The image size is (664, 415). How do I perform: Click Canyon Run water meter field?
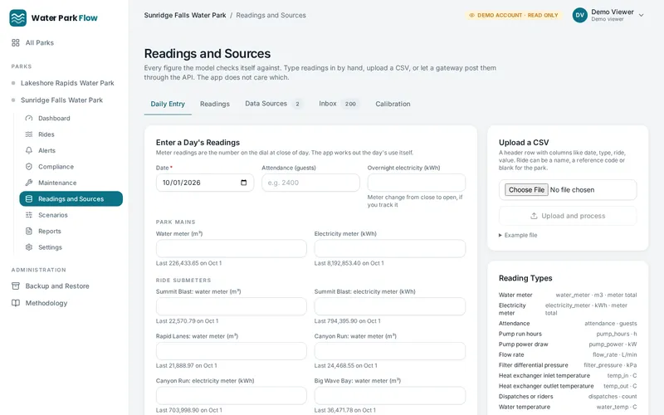[390, 351]
